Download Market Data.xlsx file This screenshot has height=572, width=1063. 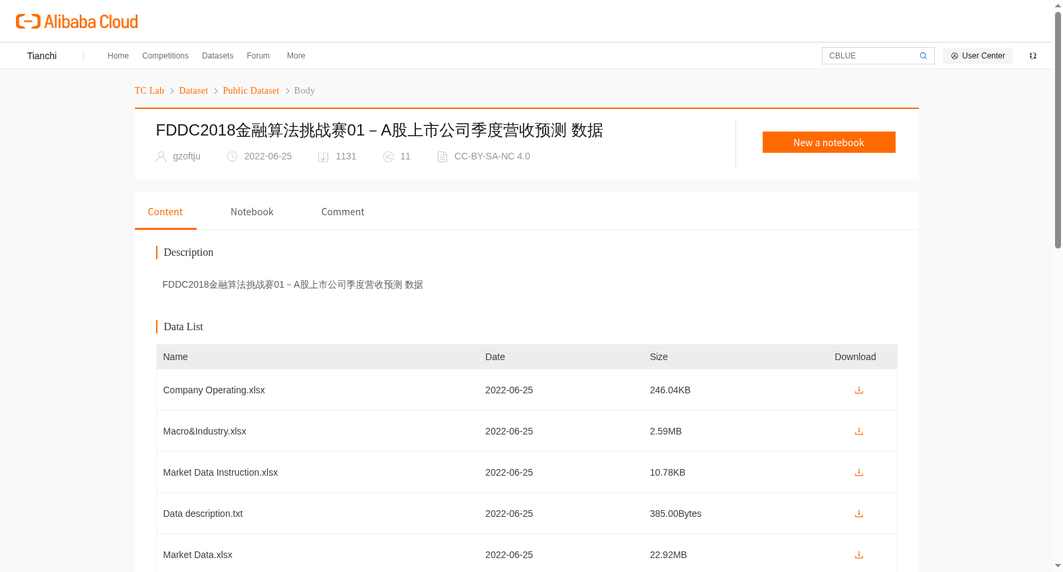858,555
